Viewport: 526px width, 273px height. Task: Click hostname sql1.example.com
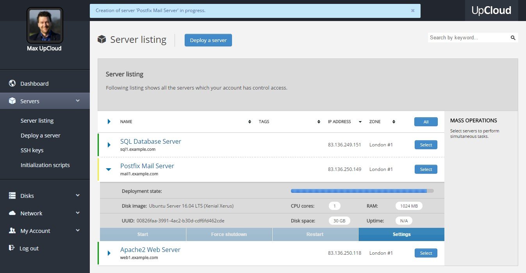(138, 149)
